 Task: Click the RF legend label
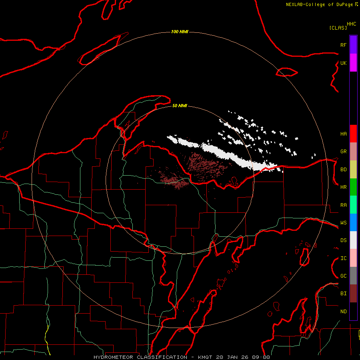point(343,45)
